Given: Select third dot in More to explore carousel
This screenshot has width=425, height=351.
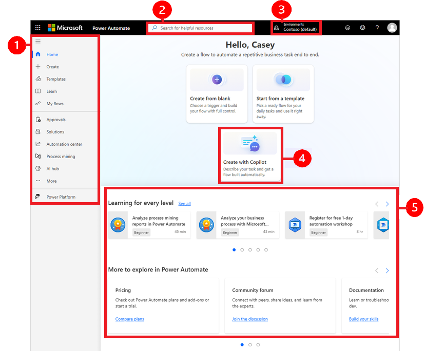Looking at the screenshot, I should (x=258, y=344).
